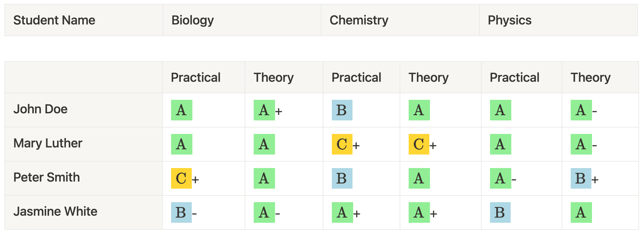Click Jasmine White's Physics Practical B grade
This screenshot has height=235, width=643.
click(500, 212)
